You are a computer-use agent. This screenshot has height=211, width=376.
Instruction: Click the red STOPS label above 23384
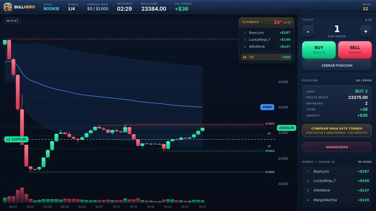click(x=269, y=124)
